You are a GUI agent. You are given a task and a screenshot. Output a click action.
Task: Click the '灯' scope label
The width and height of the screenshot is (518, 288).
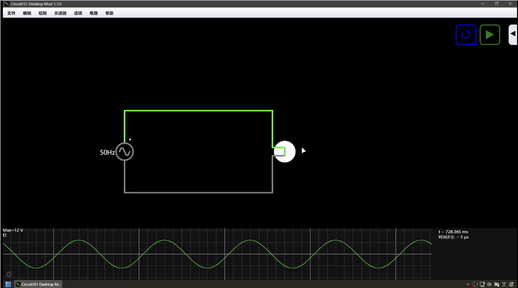[5, 235]
